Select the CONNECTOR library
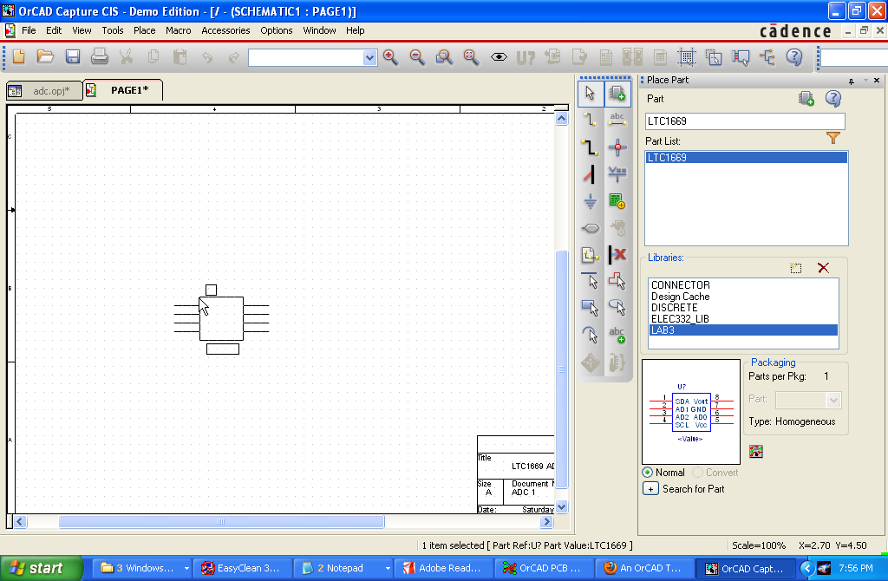This screenshot has height=581, width=888. [x=743, y=284]
